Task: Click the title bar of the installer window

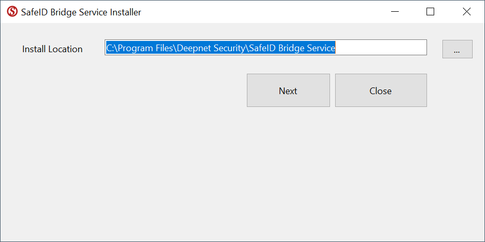Action: click(257, 12)
